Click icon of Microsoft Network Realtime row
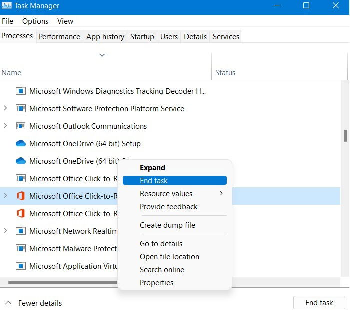The image size is (350, 310). (x=21, y=231)
